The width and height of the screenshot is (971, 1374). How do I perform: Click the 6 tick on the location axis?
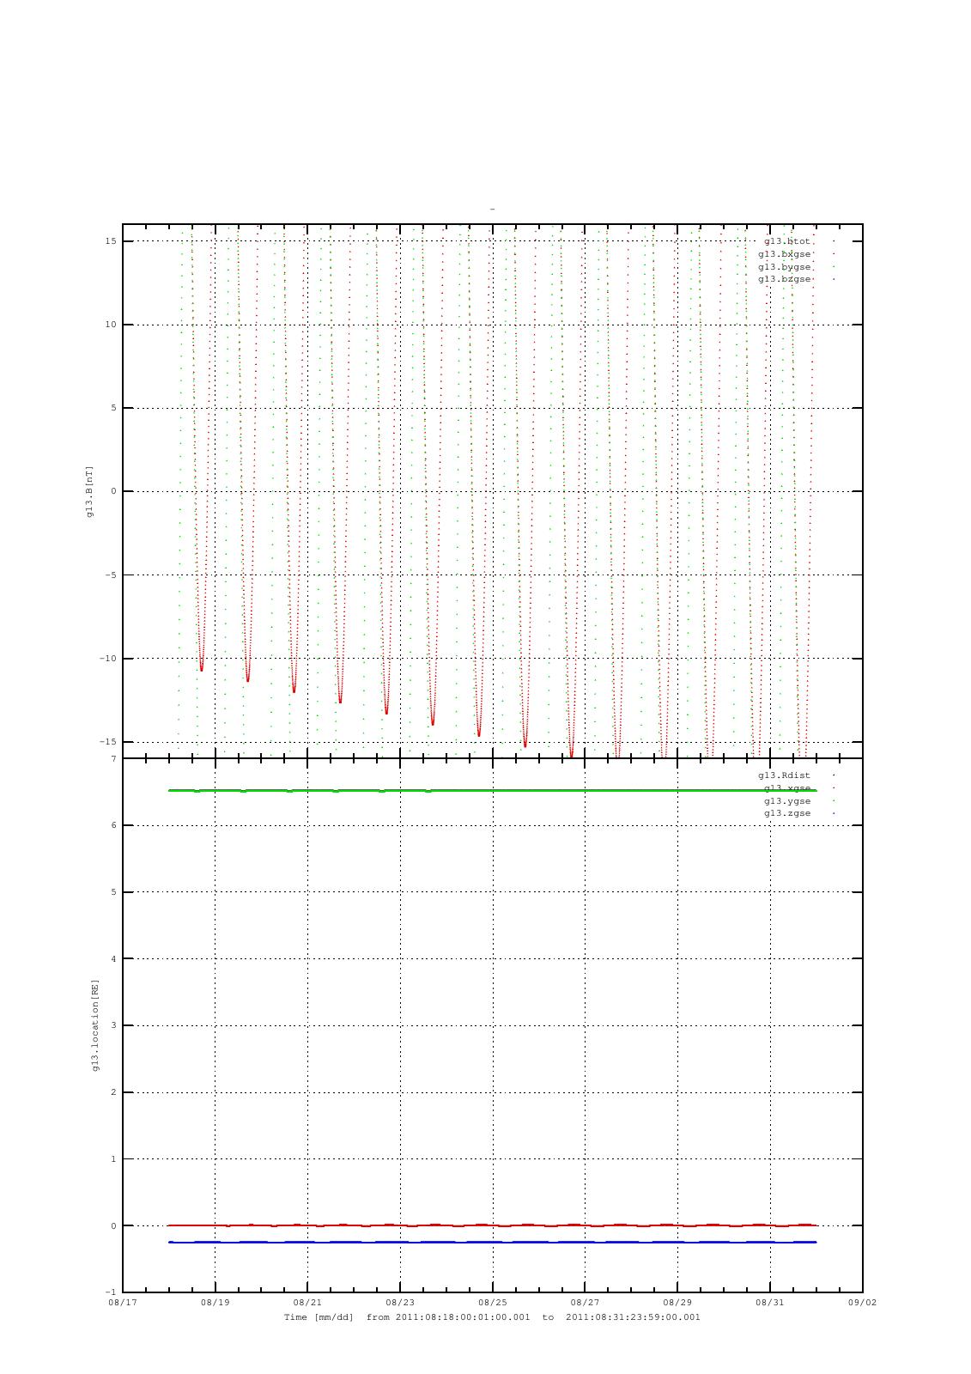[113, 825]
